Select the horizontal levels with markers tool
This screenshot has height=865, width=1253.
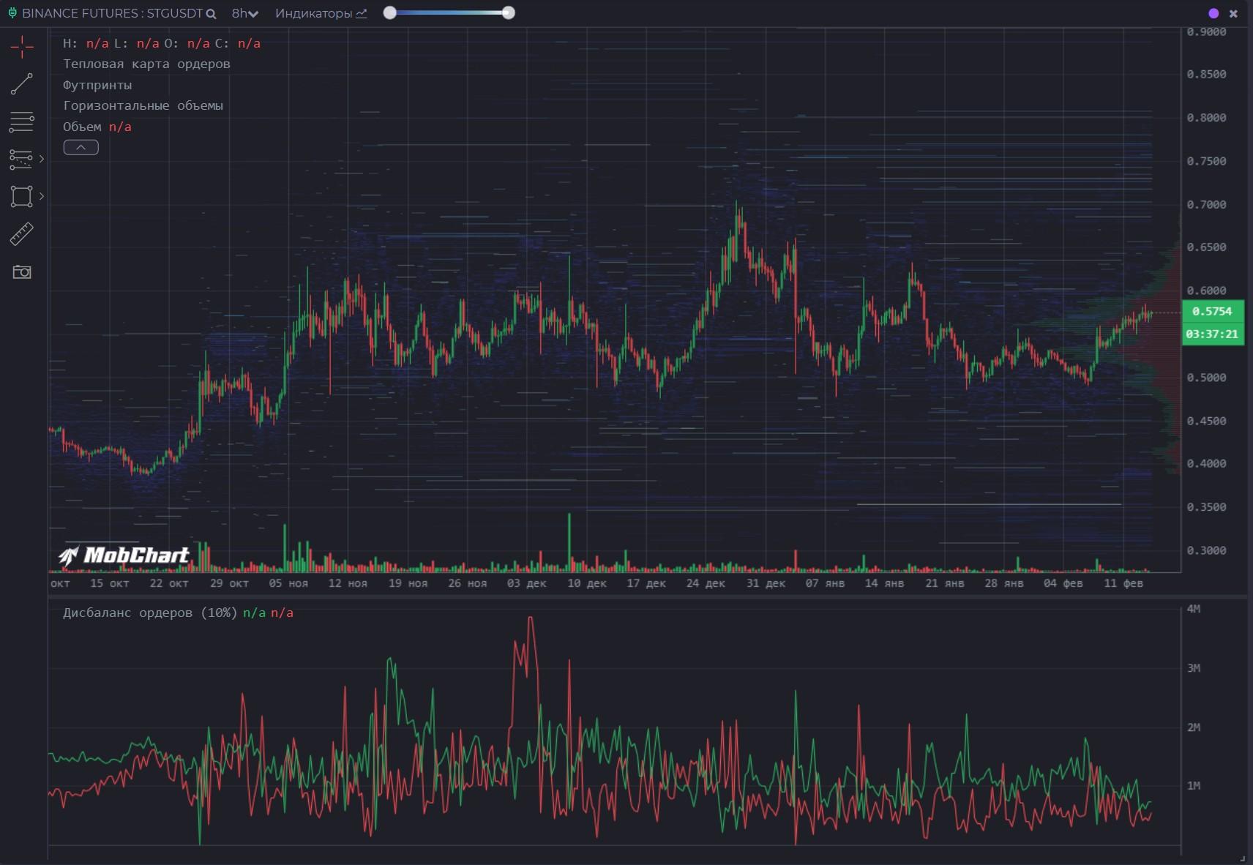[21, 159]
